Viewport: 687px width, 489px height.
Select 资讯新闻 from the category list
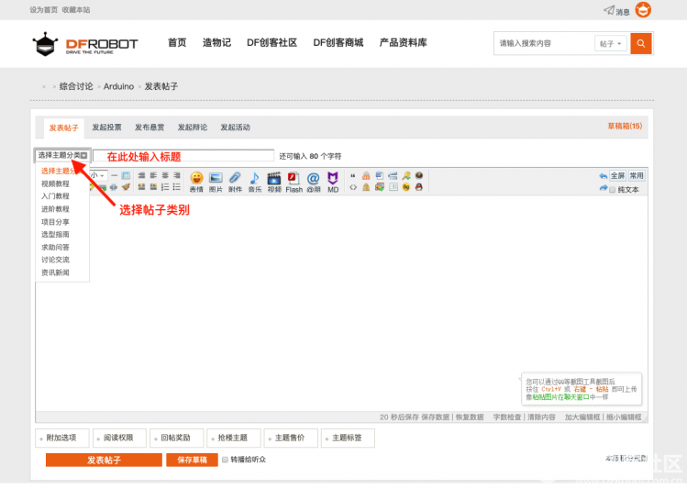click(55, 273)
